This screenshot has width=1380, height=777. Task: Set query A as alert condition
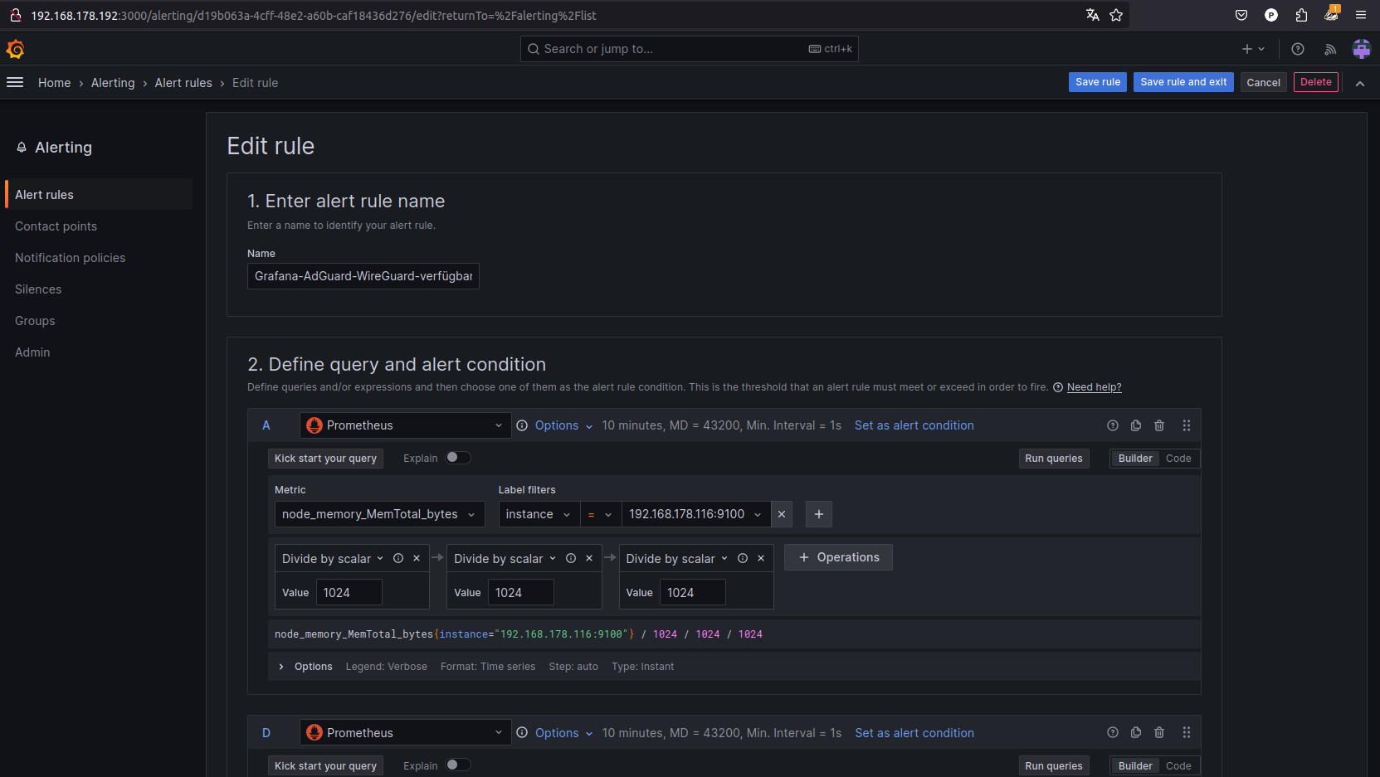click(914, 425)
